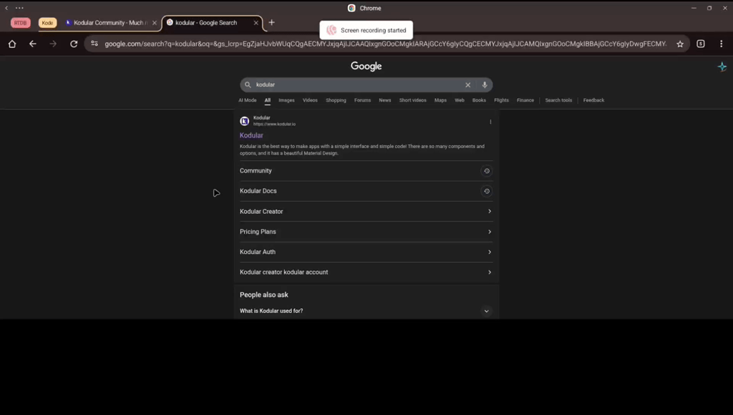
Task: Switch to Maps results
Action: [x=440, y=100]
